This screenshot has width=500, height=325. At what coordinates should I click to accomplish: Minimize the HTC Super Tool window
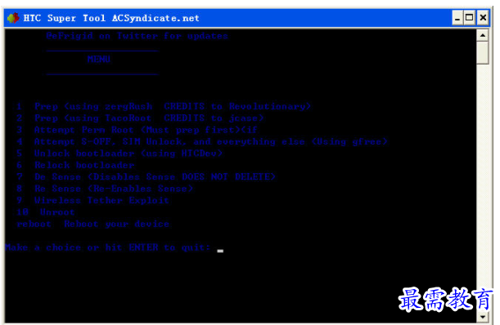point(457,18)
